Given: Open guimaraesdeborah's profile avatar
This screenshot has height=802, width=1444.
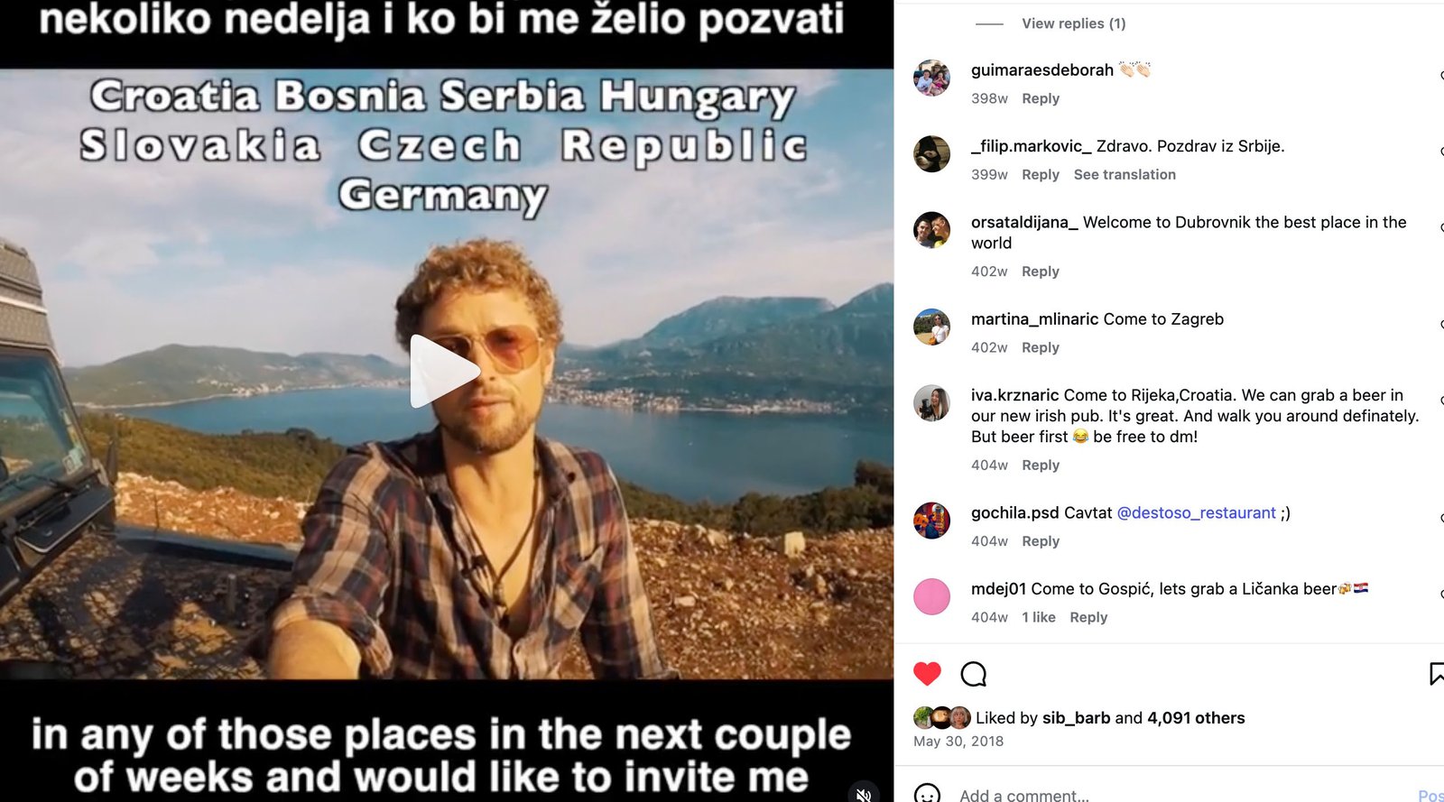Looking at the screenshot, I should (x=931, y=78).
